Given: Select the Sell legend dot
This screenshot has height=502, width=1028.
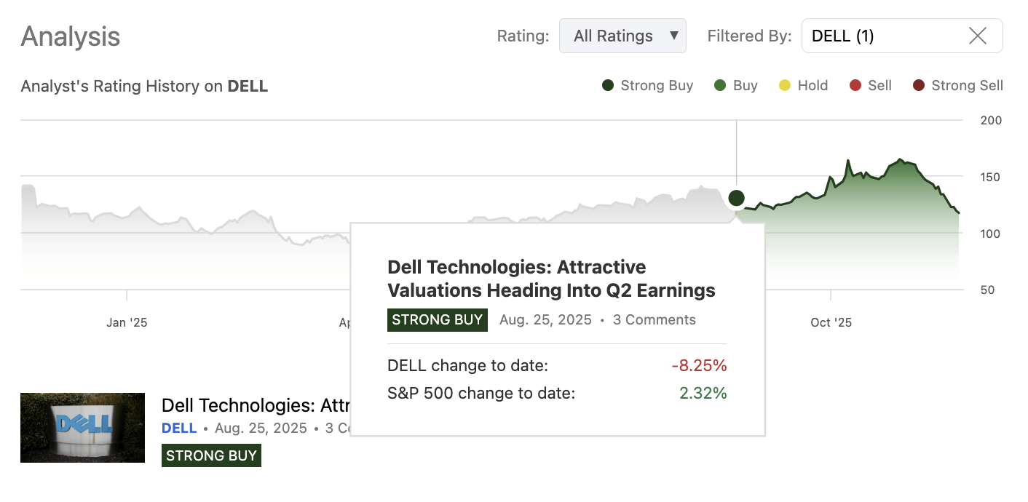Looking at the screenshot, I should click(x=854, y=85).
